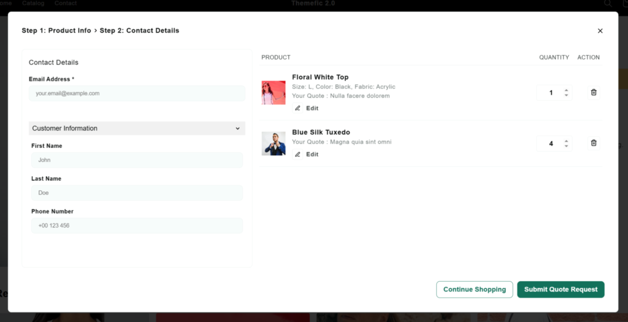The width and height of the screenshot is (628, 322).
Task: Decrease quantity of Floral White Top
Action: click(566, 96)
